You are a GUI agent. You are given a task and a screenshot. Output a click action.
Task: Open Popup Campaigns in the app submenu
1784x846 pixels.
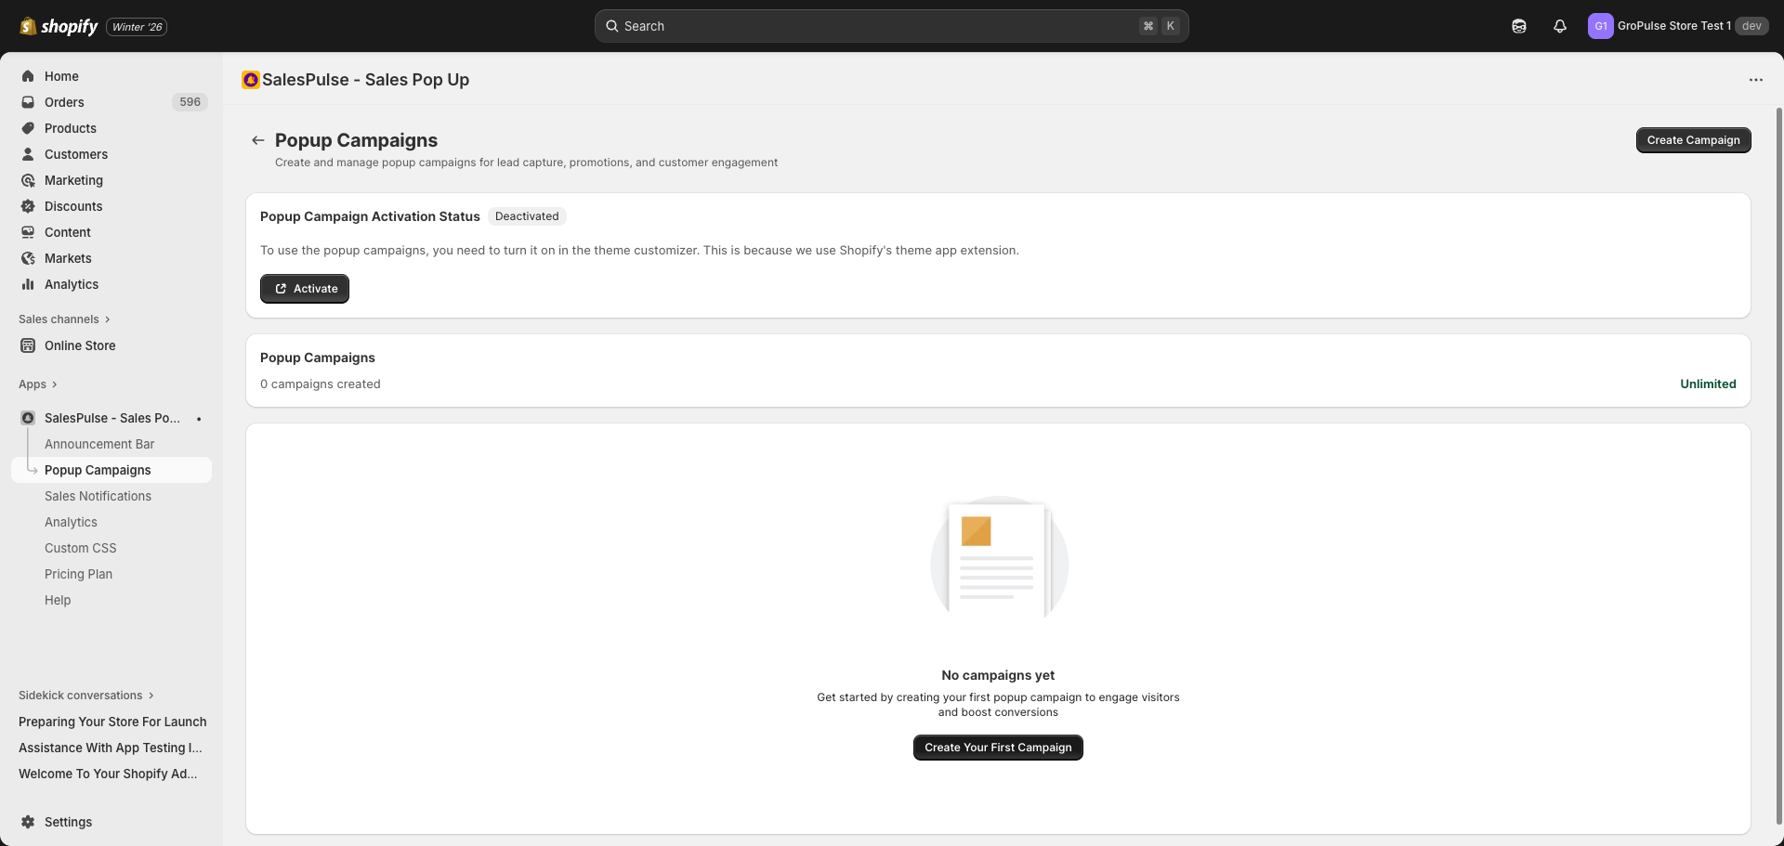click(x=98, y=470)
